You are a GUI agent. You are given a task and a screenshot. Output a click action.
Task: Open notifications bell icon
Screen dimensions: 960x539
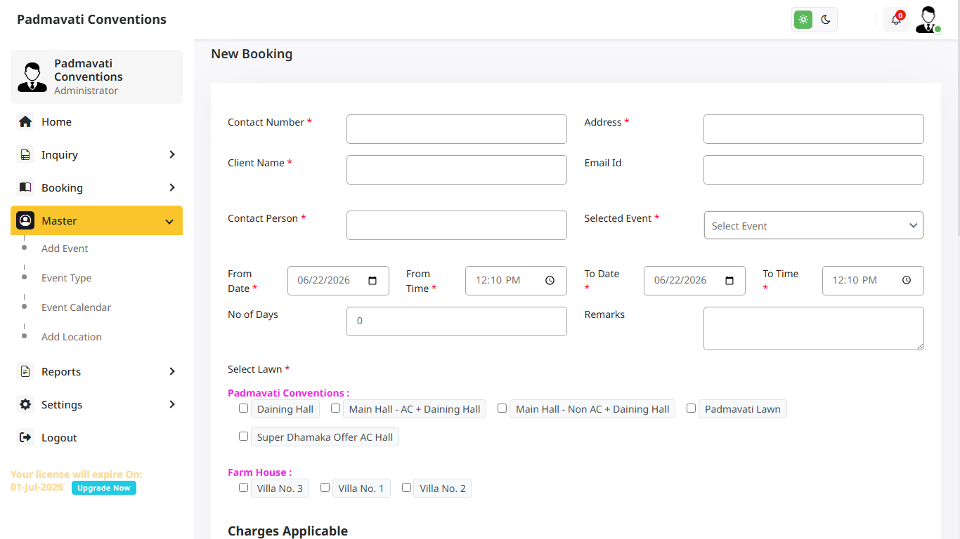tap(896, 20)
